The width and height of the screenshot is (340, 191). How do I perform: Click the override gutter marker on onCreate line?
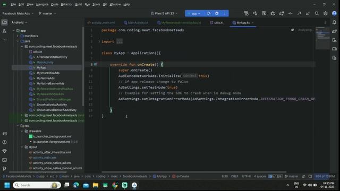coord(96,64)
